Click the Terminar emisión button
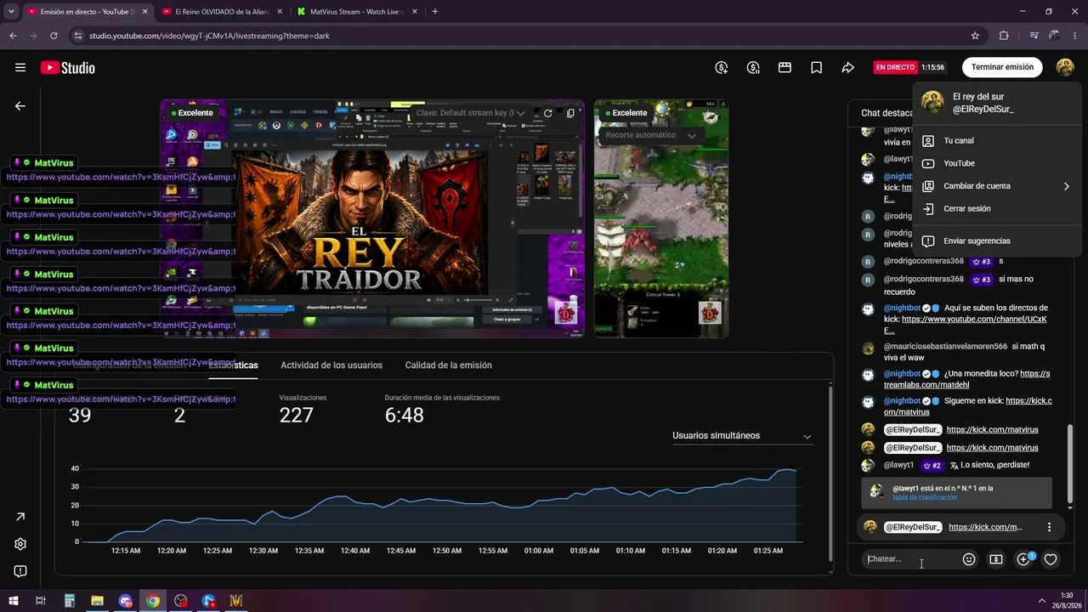The width and height of the screenshot is (1088, 612). click(1002, 67)
